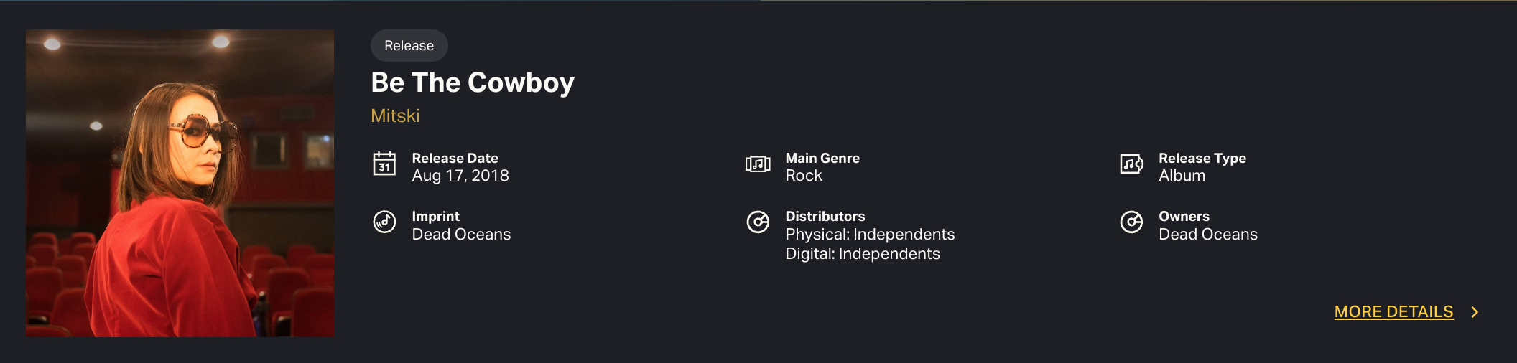Click the Distributors heading label

(825, 217)
